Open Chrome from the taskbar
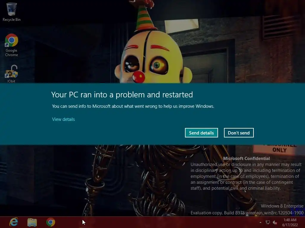Image resolution: width=305 pixels, height=228 pixels. 51,222
